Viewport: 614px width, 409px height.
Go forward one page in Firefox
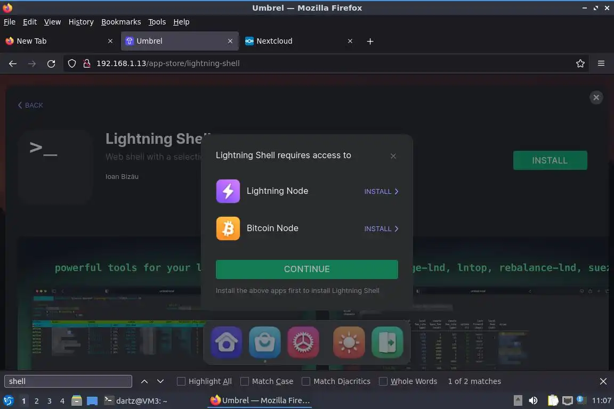[32, 64]
